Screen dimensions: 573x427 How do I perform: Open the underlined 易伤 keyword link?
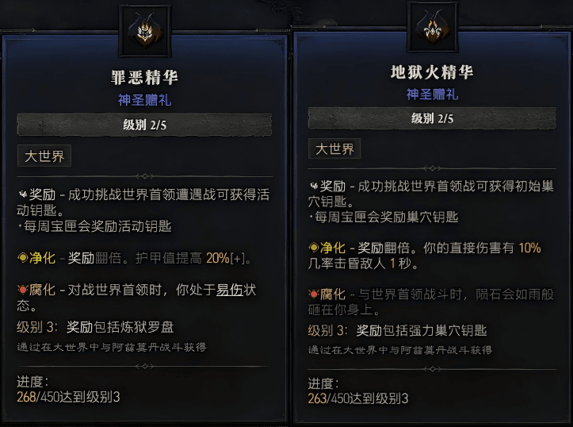(x=230, y=291)
